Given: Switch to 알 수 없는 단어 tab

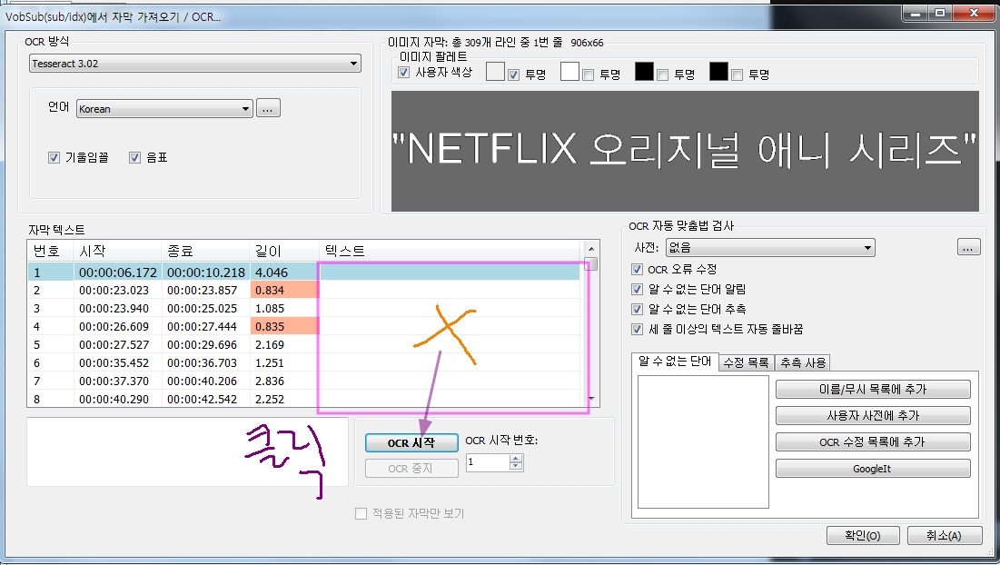Looking at the screenshot, I should [x=674, y=361].
